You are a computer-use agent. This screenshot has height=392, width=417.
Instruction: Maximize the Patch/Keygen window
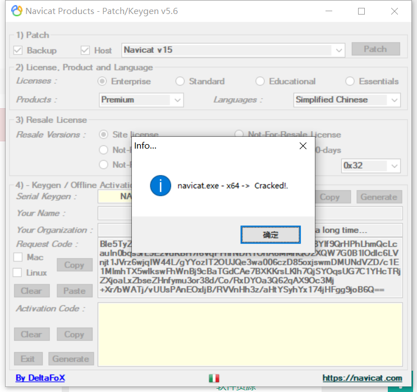[x=361, y=11]
